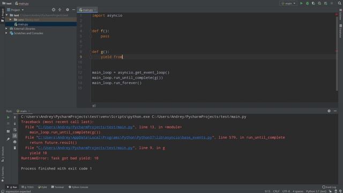Open the Pylint tool window
The image size is (343, 193).
click(x=42, y=187)
